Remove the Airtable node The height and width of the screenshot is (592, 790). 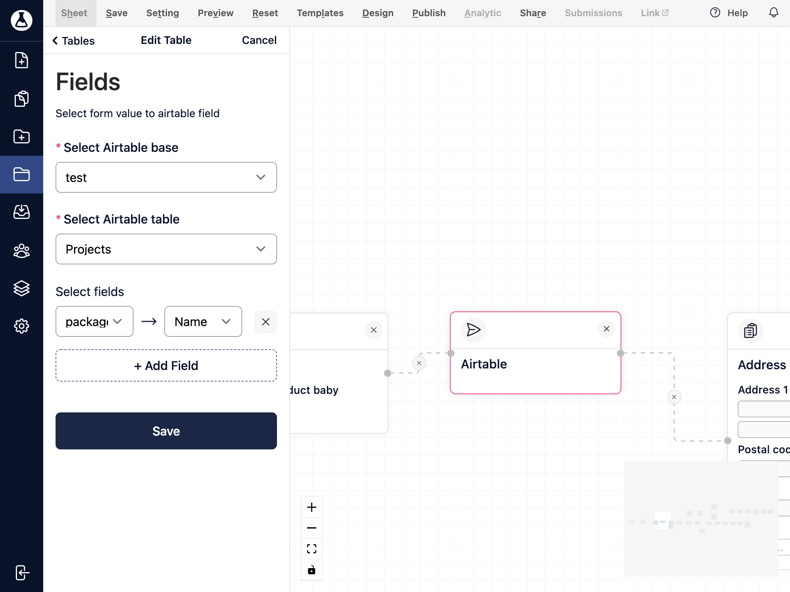[x=607, y=329]
